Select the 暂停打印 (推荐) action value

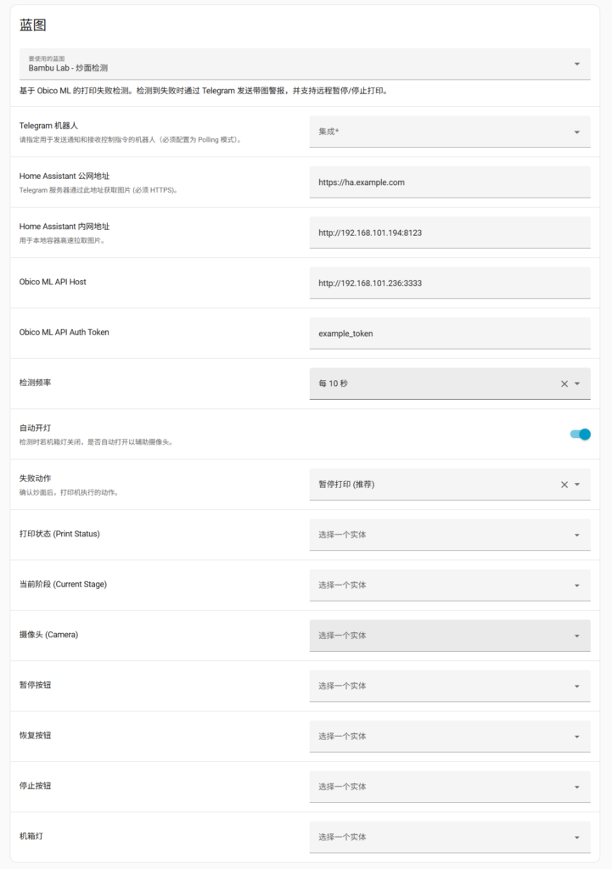coord(346,485)
